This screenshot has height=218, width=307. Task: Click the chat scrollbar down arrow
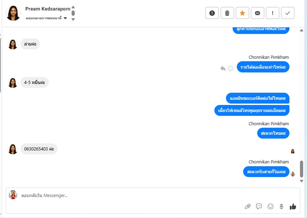tap(301, 181)
